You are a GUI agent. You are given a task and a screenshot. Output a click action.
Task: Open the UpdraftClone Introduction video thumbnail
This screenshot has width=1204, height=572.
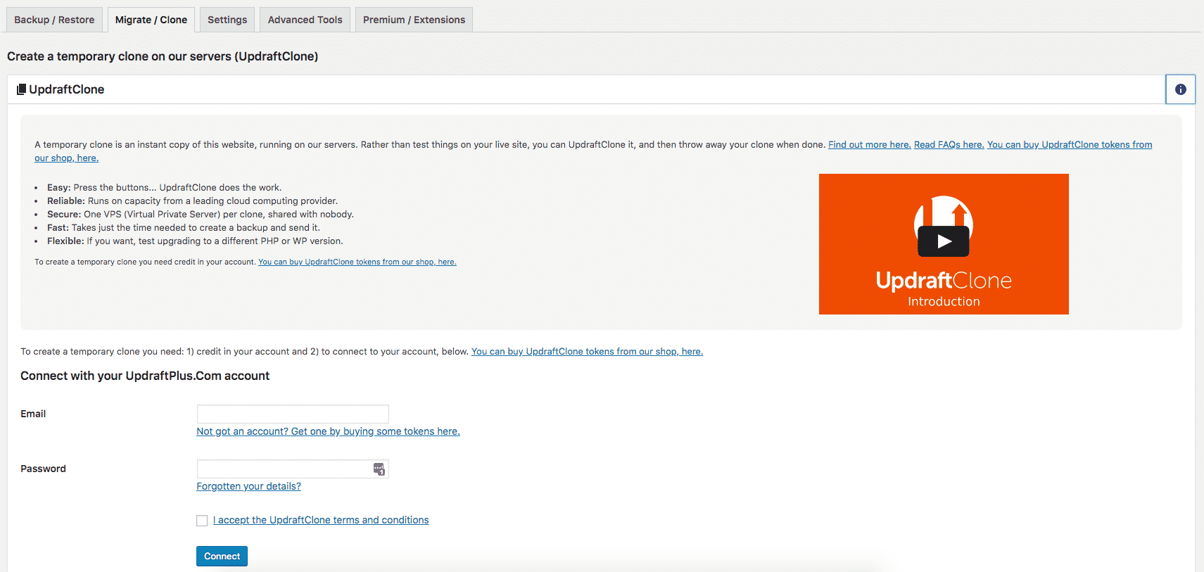pos(944,244)
